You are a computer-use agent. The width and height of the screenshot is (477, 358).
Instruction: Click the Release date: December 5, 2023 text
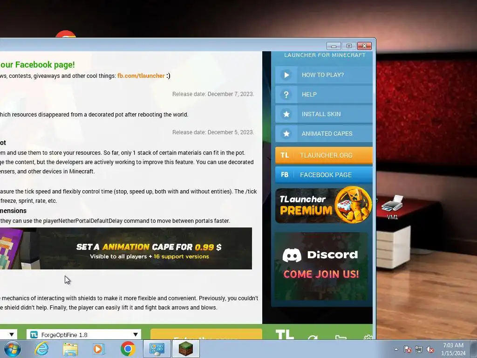pyautogui.click(x=213, y=132)
